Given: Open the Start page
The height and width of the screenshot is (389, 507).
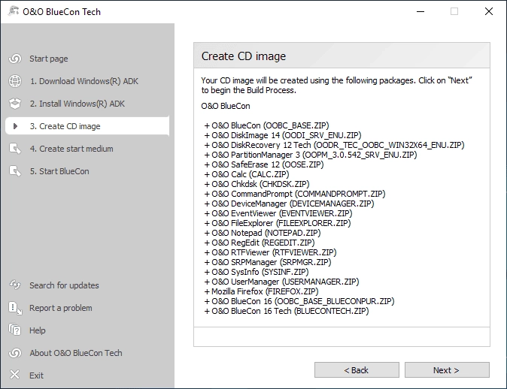Looking at the screenshot, I should pyautogui.click(x=49, y=59).
